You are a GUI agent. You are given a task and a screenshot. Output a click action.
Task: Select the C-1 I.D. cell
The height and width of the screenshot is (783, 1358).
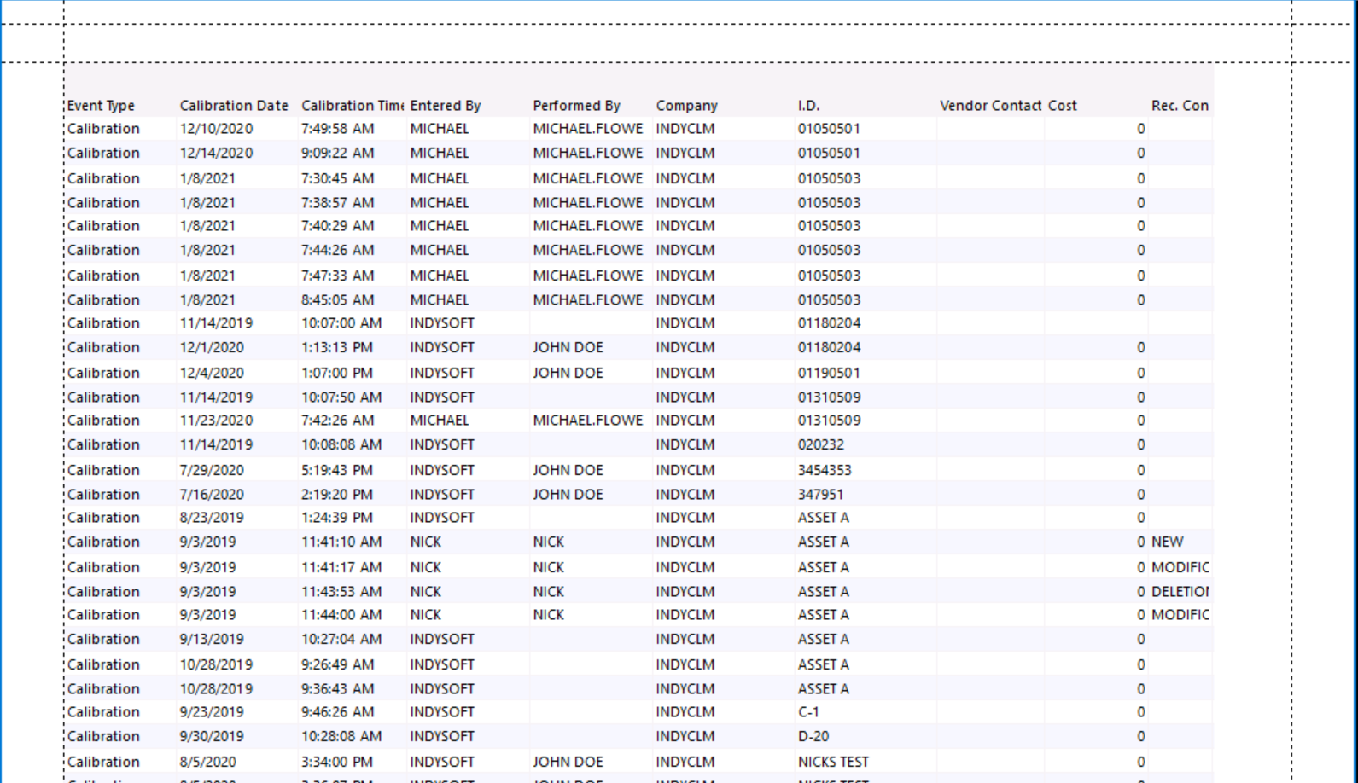[808, 712]
